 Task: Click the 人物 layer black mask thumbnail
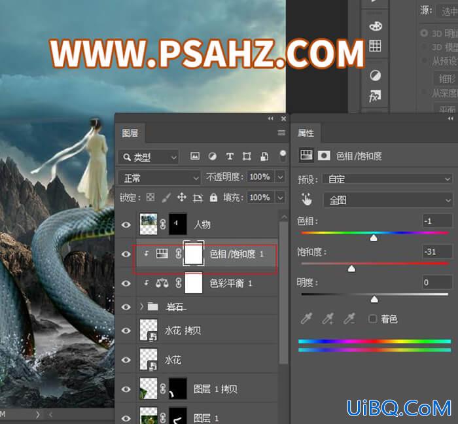click(178, 224)
